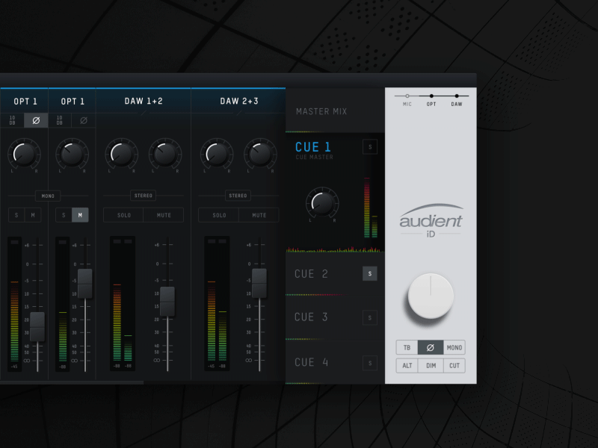Show MIC channels with the MIC view dot
598x448 pixels.
(x=407, y=96)
